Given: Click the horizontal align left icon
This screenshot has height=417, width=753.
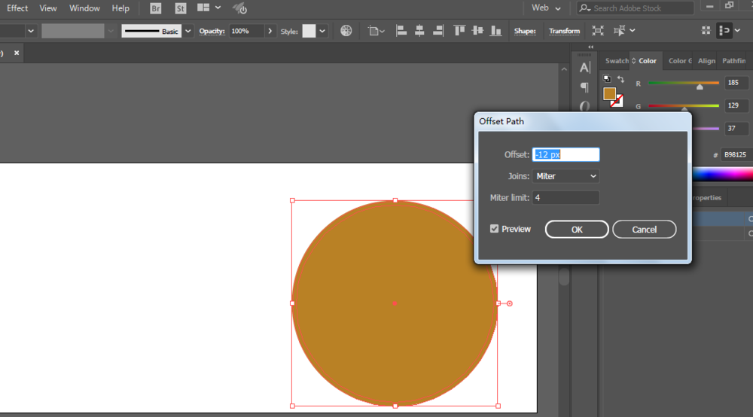Looking at the screenshot, I should pyautogui.click(x=401, y=31).
